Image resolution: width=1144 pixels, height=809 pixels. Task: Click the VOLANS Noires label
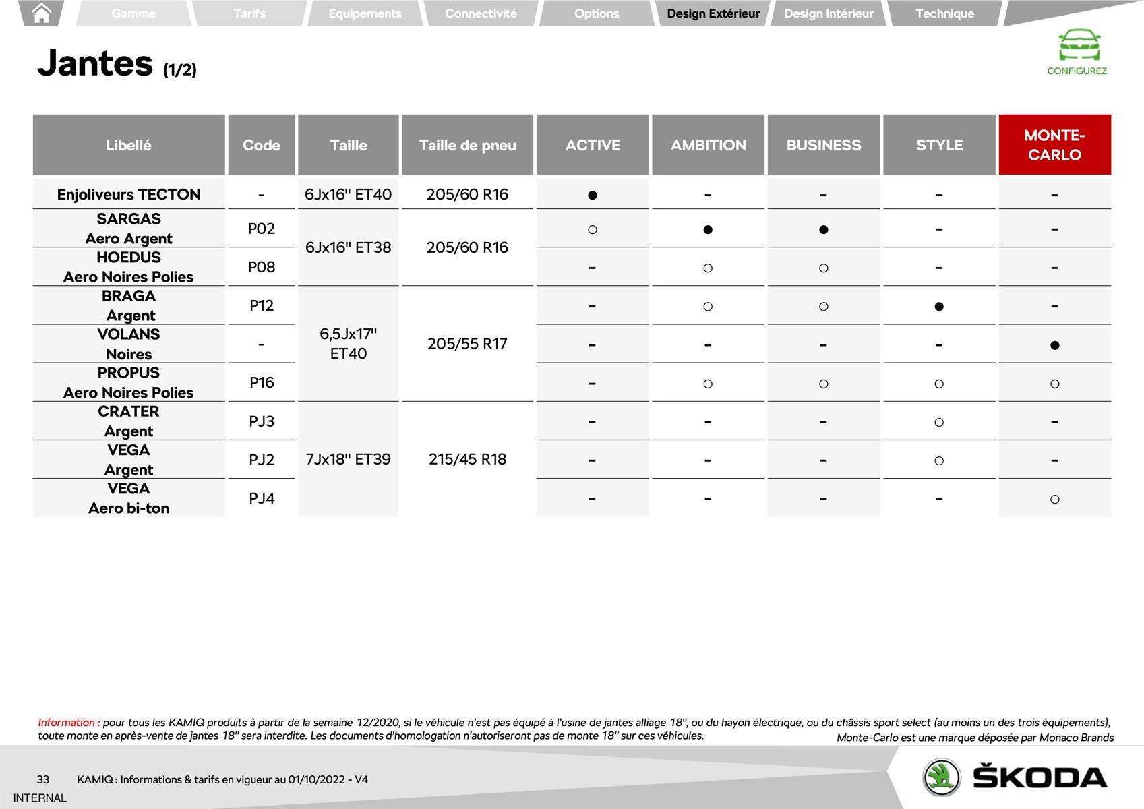pos(129,344)
